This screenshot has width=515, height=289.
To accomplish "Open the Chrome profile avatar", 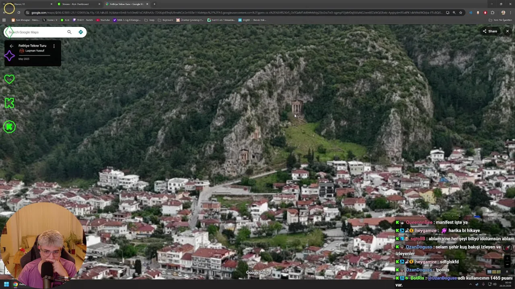I will pos(503,12).
